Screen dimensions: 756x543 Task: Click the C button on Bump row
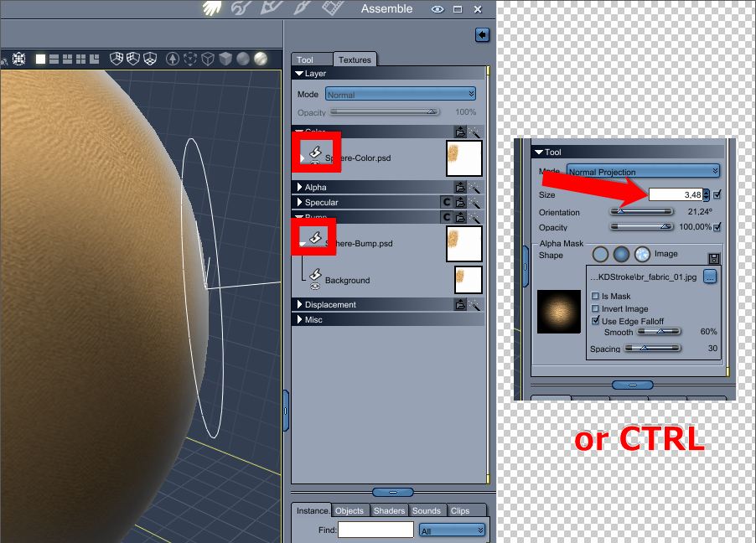(x=447, y=218)
